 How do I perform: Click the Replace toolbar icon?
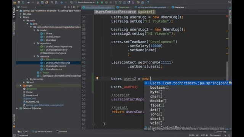click(x=56, y=2)
